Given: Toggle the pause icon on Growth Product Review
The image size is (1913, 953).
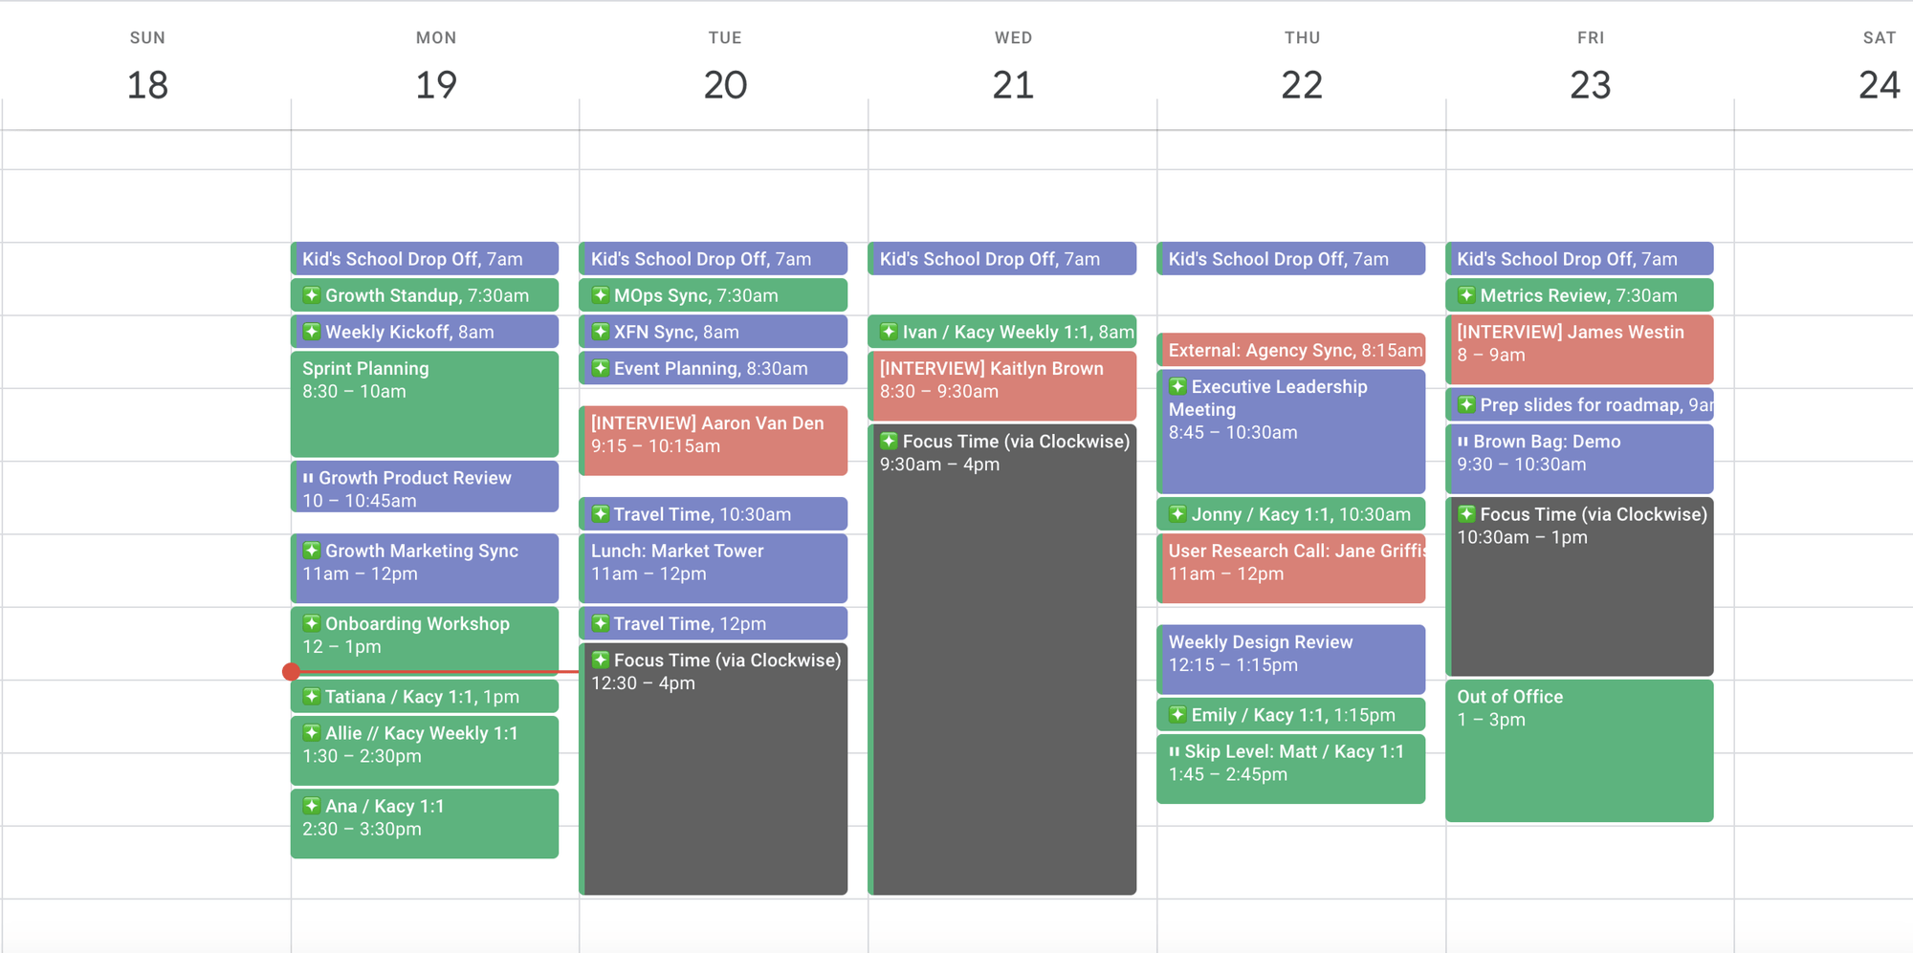Looking at the screenshot, I should pyautogui.click(x=308, y=478).
